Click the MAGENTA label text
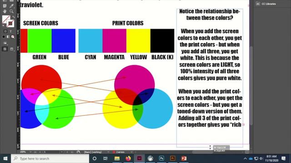The height and width of the screenshot is (163, 291). (114, 57)
